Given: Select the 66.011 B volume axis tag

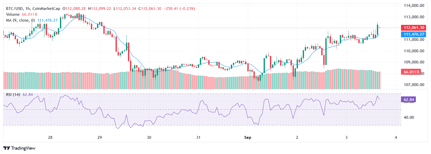Looking at the screenshot, I should pos(411,72).
